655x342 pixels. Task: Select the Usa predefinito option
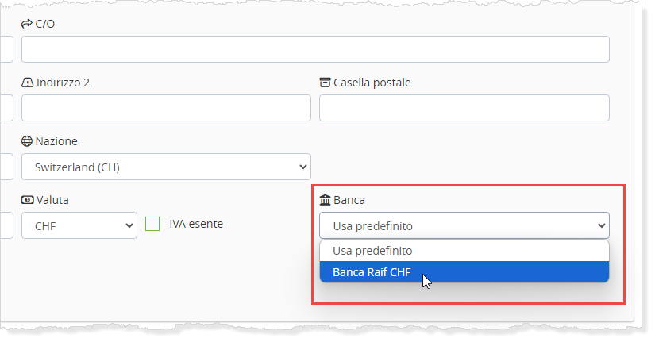[x=372, y=250]
